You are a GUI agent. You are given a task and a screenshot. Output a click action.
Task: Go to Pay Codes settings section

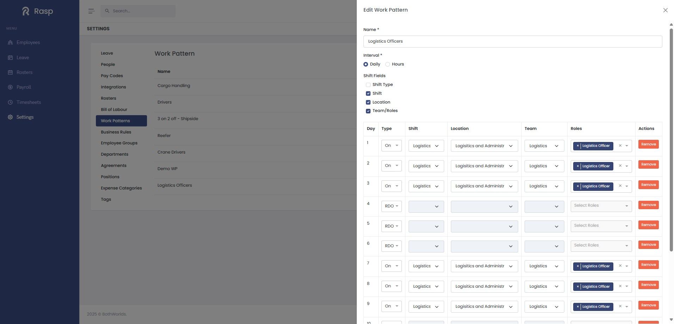pyautogui.click(x=112, y=76)
